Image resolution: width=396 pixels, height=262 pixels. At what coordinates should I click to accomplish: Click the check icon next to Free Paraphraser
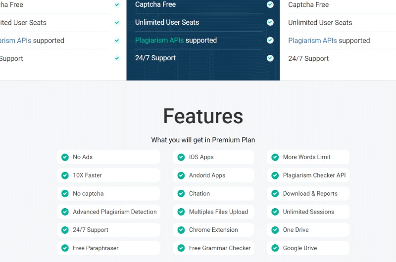[65, 248]
